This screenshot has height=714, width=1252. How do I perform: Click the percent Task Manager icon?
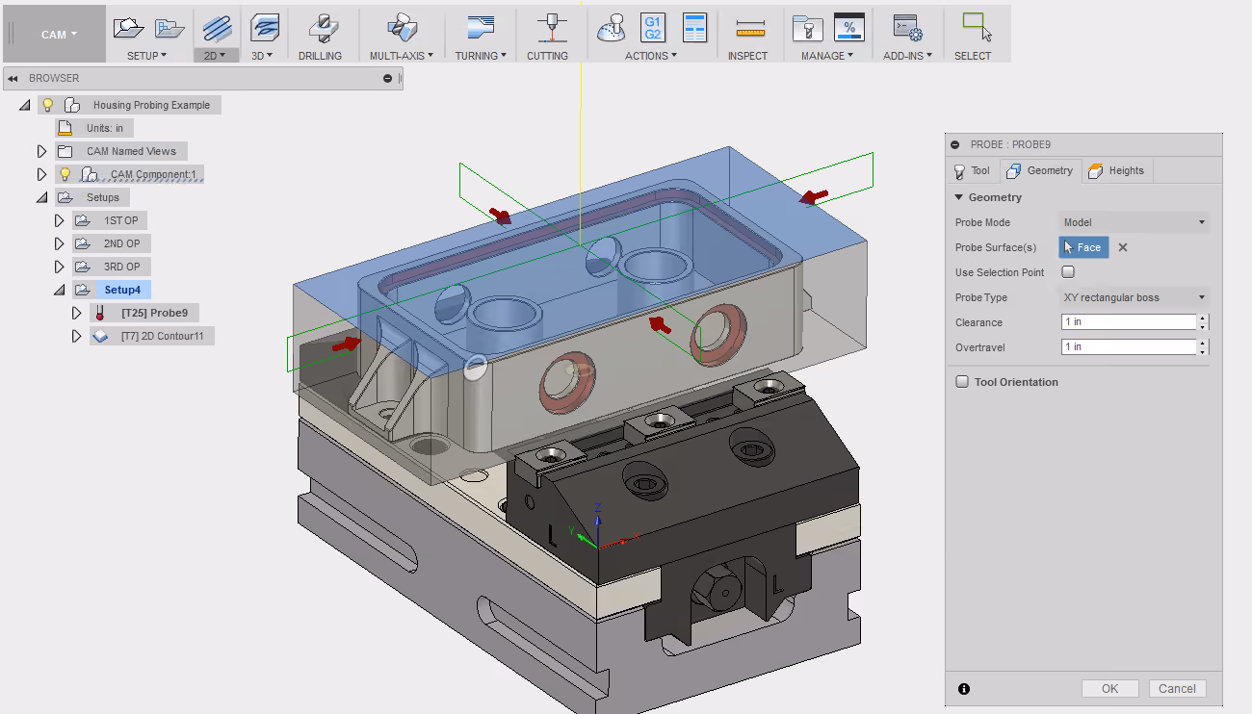(x=848, y=28)
